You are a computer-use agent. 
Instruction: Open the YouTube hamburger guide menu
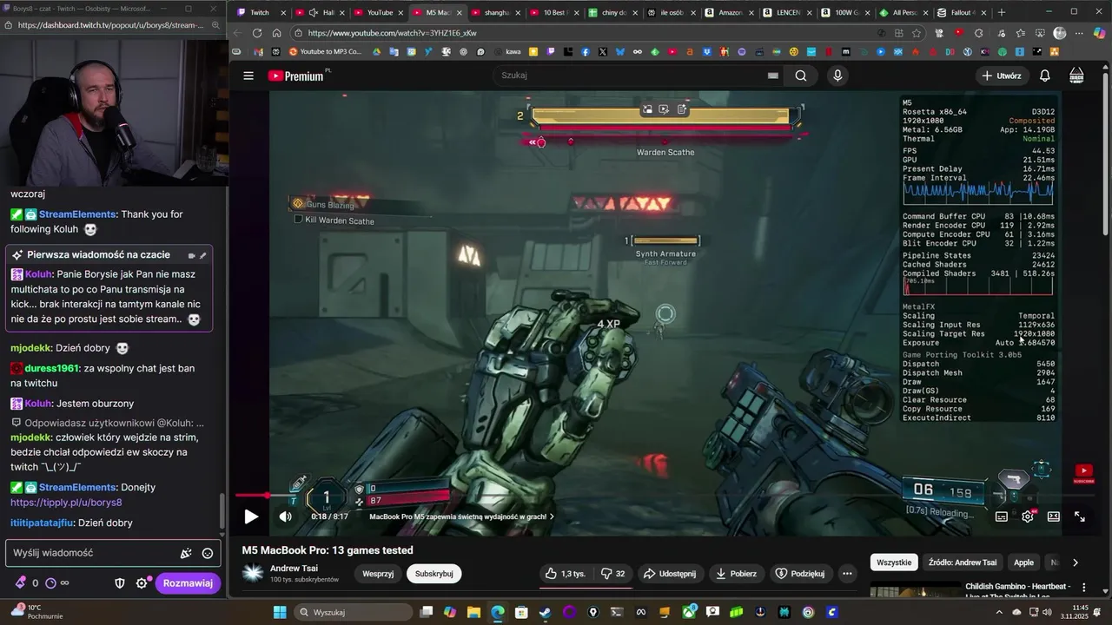248,76
